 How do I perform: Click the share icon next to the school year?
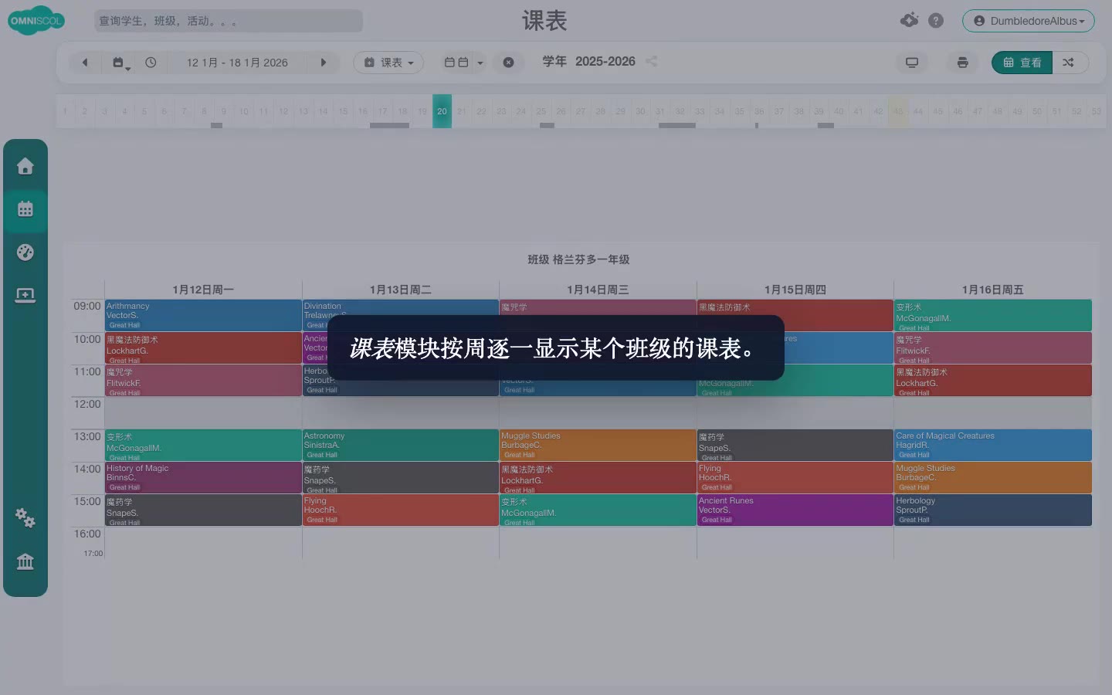tap(652, 61)
